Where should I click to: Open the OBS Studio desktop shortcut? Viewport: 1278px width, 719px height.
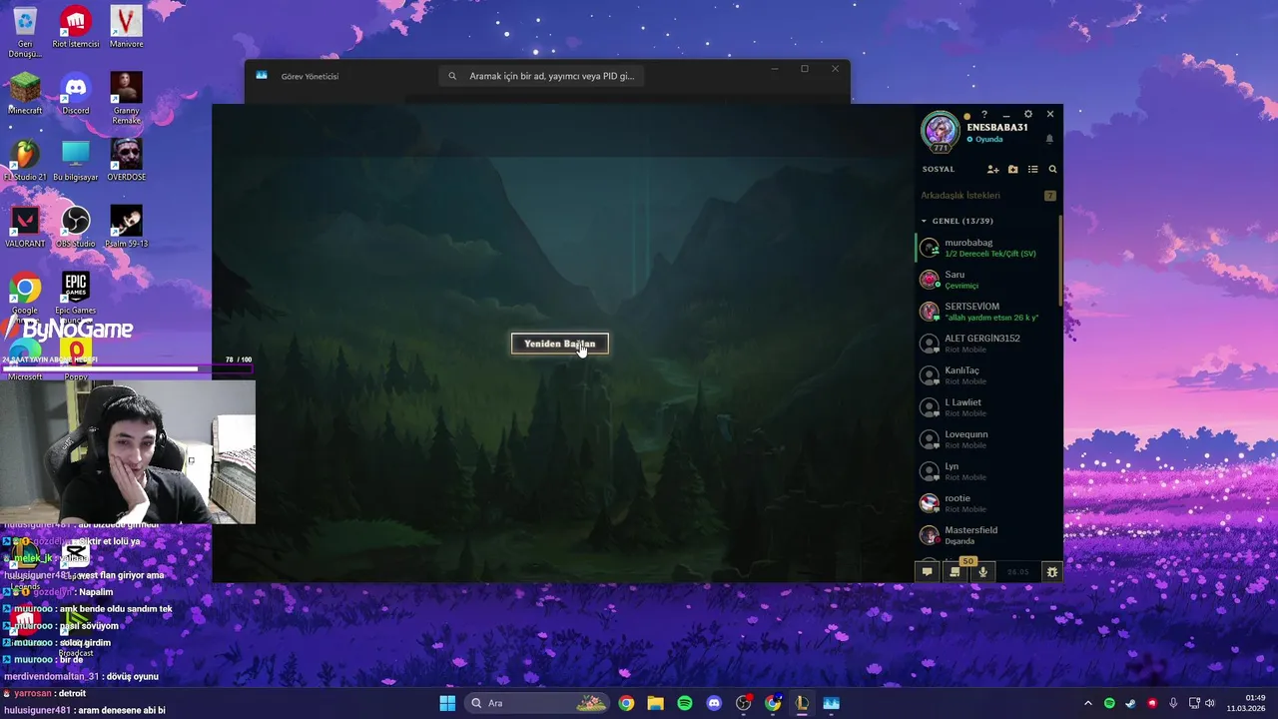click(75, 227)
